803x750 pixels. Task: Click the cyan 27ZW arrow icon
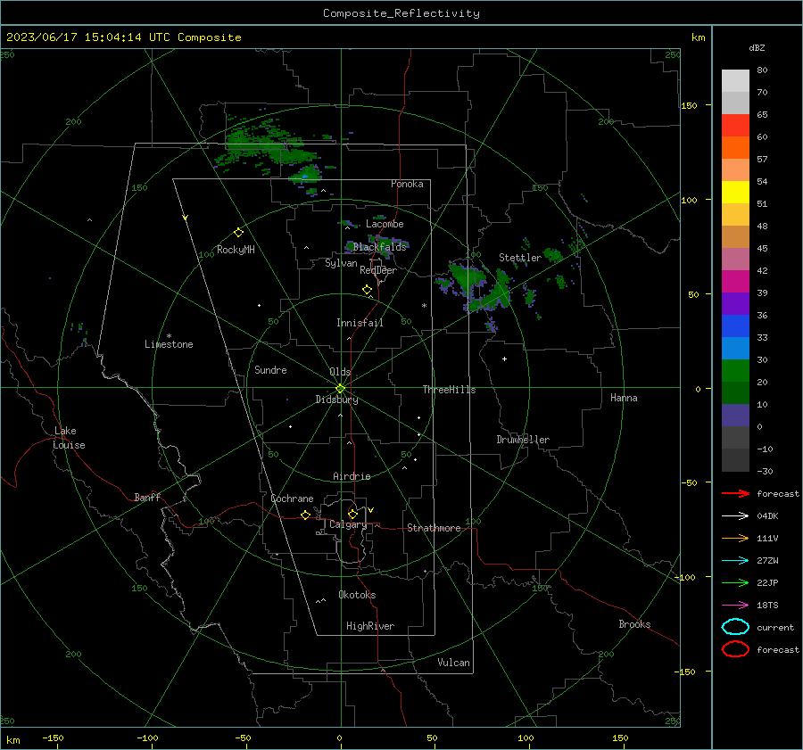pos(735,561)
